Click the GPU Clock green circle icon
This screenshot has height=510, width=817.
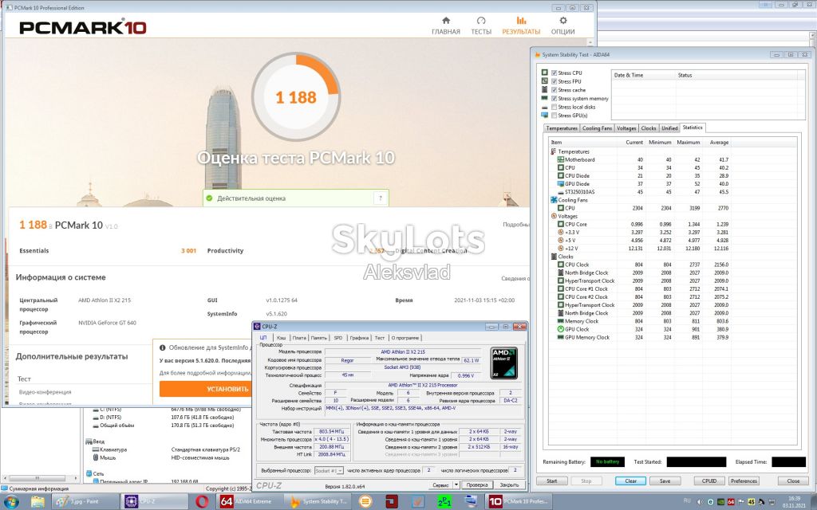pos(561,329)
